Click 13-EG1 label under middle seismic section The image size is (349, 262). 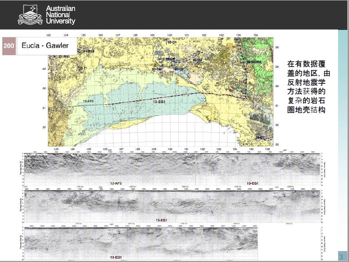161,220
